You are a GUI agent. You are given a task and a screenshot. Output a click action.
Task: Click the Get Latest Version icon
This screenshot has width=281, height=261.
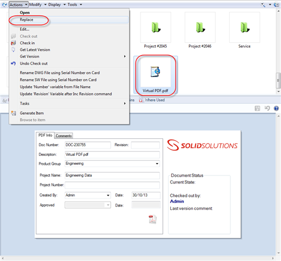click(13, 49)
